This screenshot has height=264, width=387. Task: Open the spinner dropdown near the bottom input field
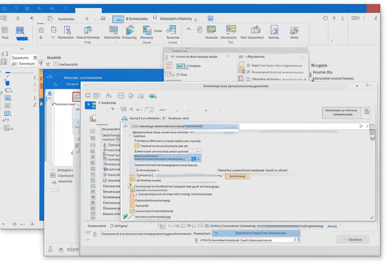point(299,240)
